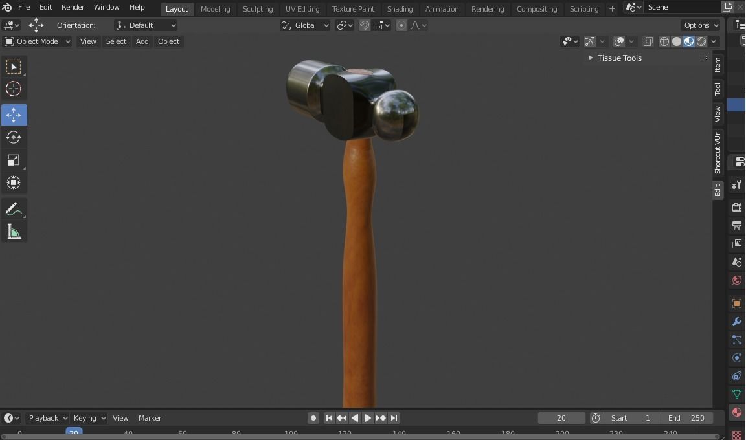This screenshot has height=440, width=746.
Task: Open the Object Constraints icon
Action: [x=737, y=377]
